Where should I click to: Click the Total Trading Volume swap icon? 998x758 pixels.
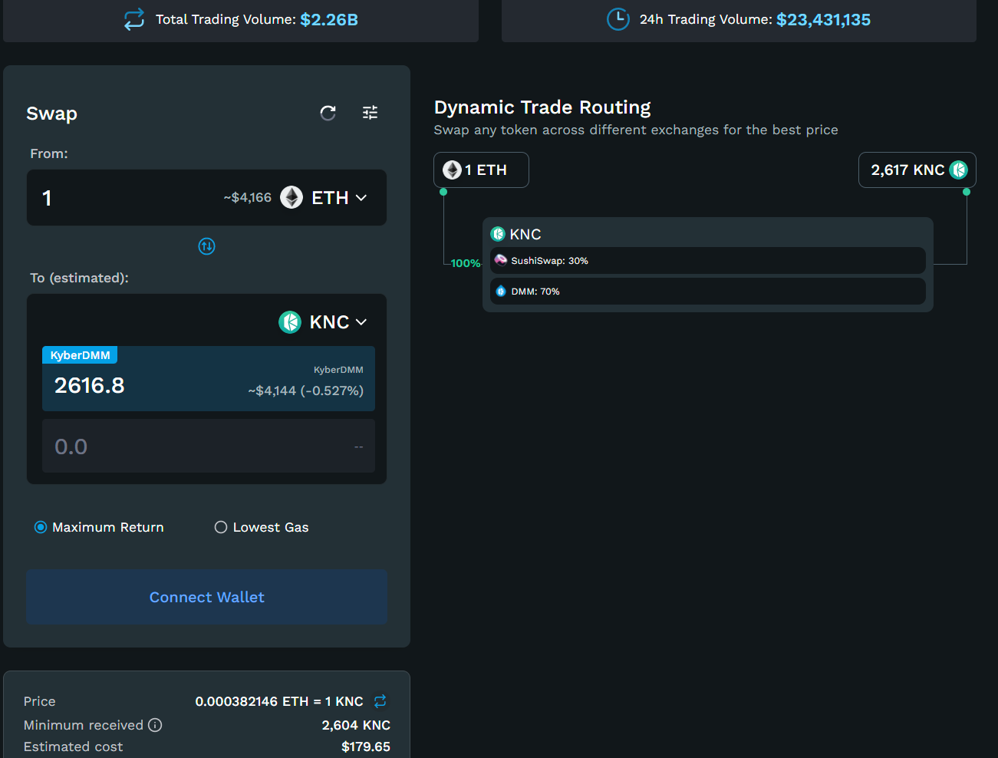134,19
